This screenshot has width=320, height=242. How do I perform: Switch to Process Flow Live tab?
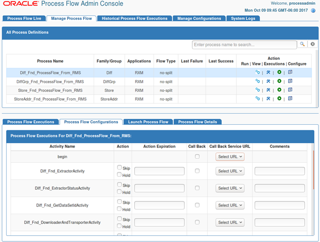point(24,18)
